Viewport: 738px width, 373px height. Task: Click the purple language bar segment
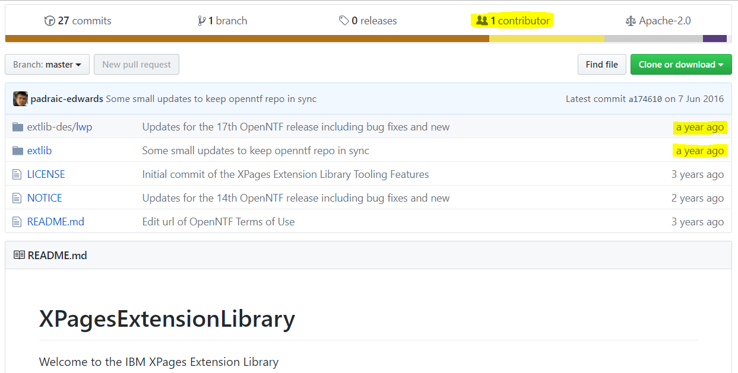(715, 39)
